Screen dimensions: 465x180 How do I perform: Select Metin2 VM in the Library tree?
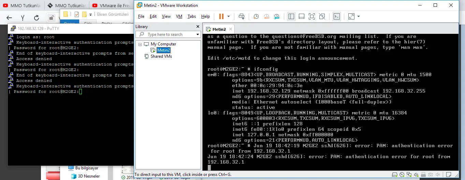pyautogui.click(x=163, y=50)
